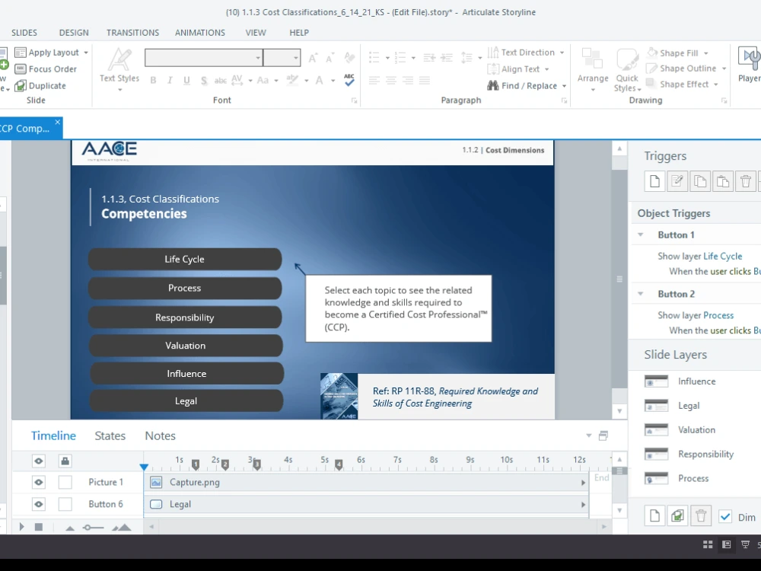This screenshot has height=571, width=761.
Task: Add a new slide layer
Action: tap(654, 515)
